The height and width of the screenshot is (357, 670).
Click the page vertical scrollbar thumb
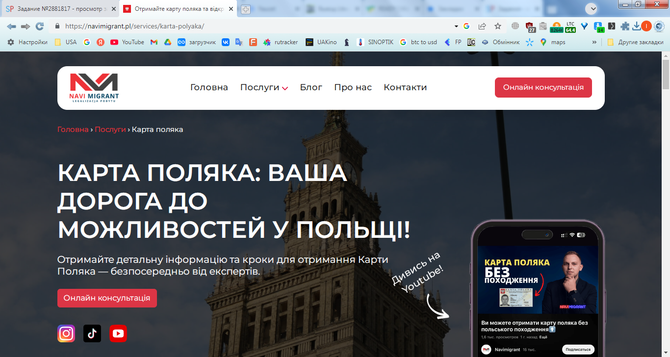[x=666, y=74]
